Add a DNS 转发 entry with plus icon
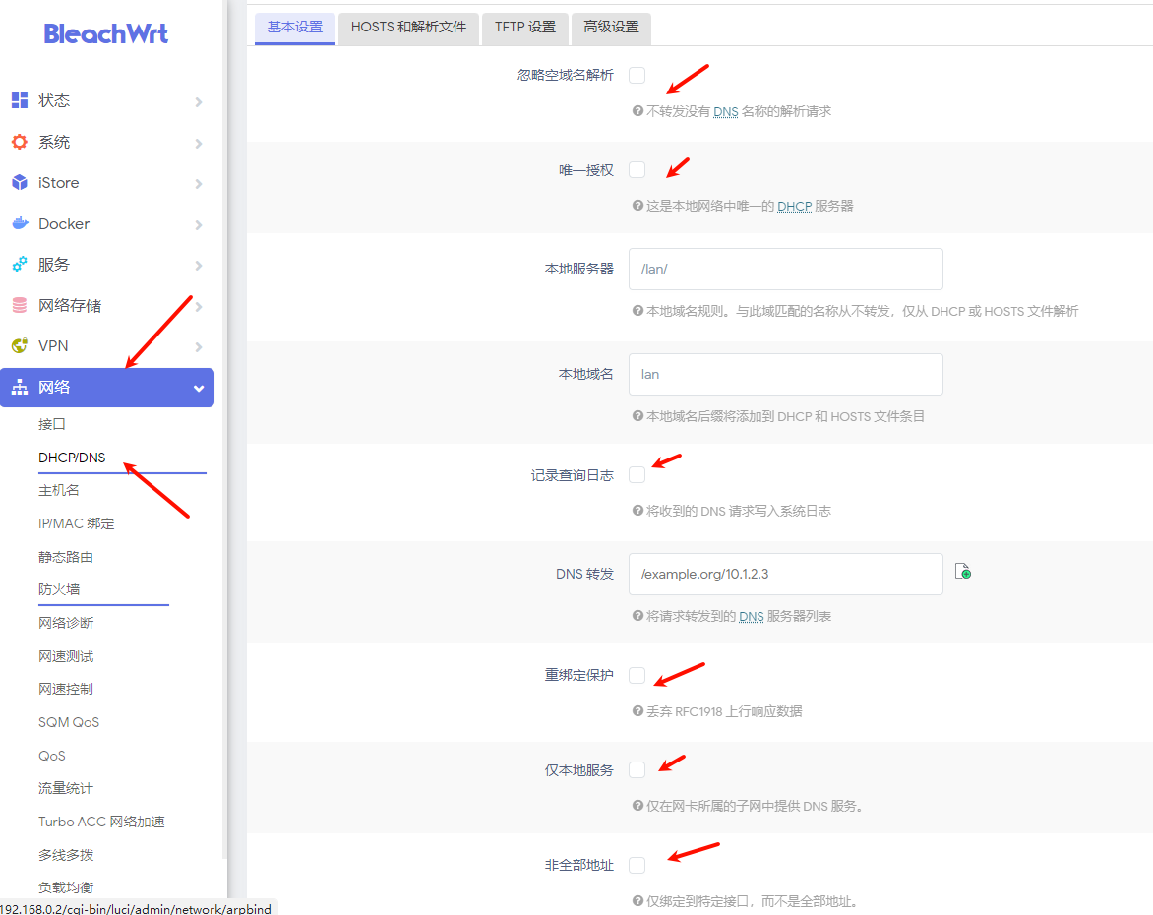 [x=962, y=571]
